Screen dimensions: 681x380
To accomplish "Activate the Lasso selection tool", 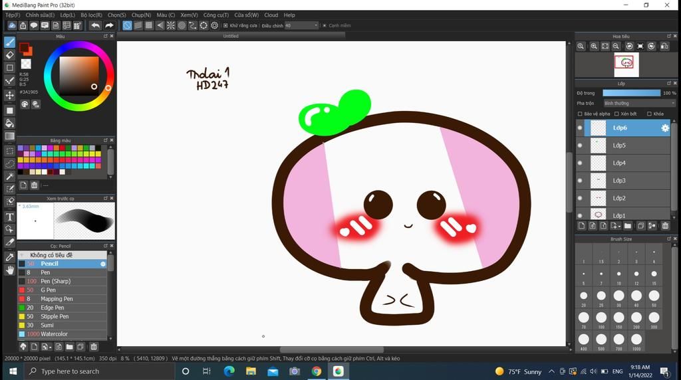I will tap(9, 163).
